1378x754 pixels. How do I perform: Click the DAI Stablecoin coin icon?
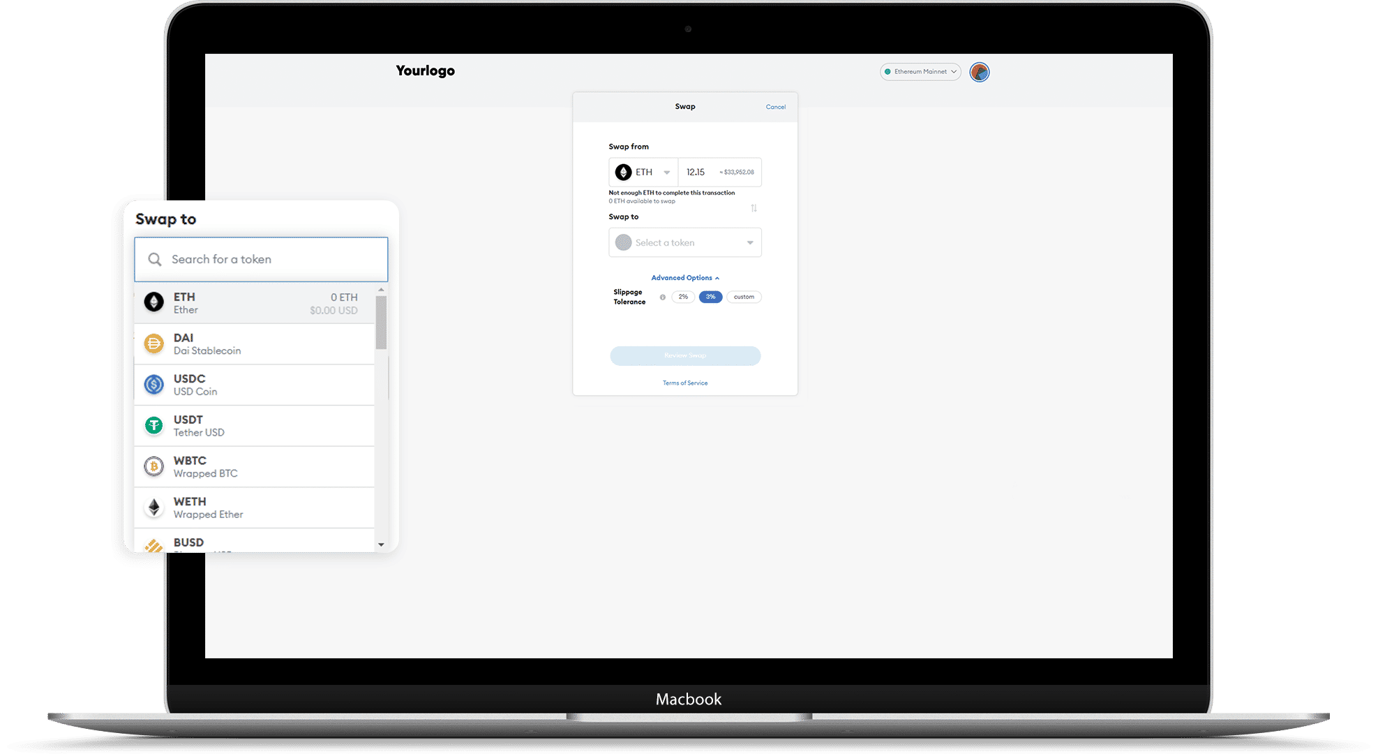coord(153,343)
